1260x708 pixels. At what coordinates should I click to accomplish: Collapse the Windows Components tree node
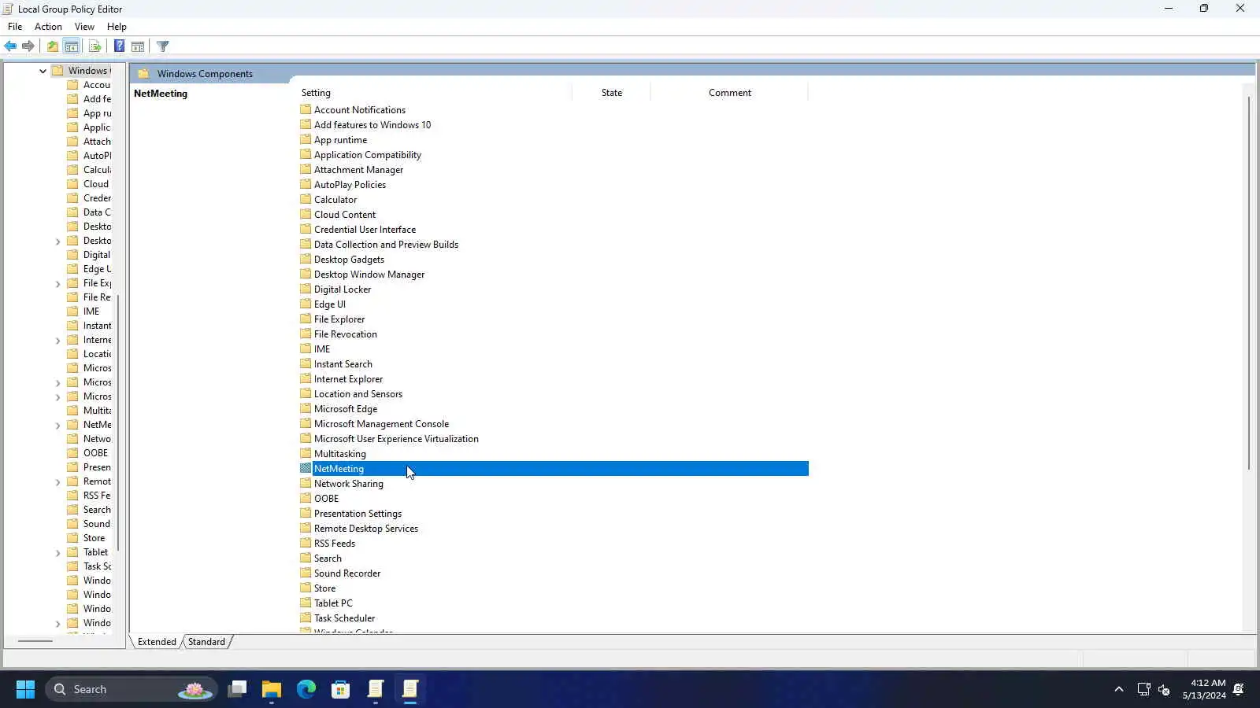(43, 71)
